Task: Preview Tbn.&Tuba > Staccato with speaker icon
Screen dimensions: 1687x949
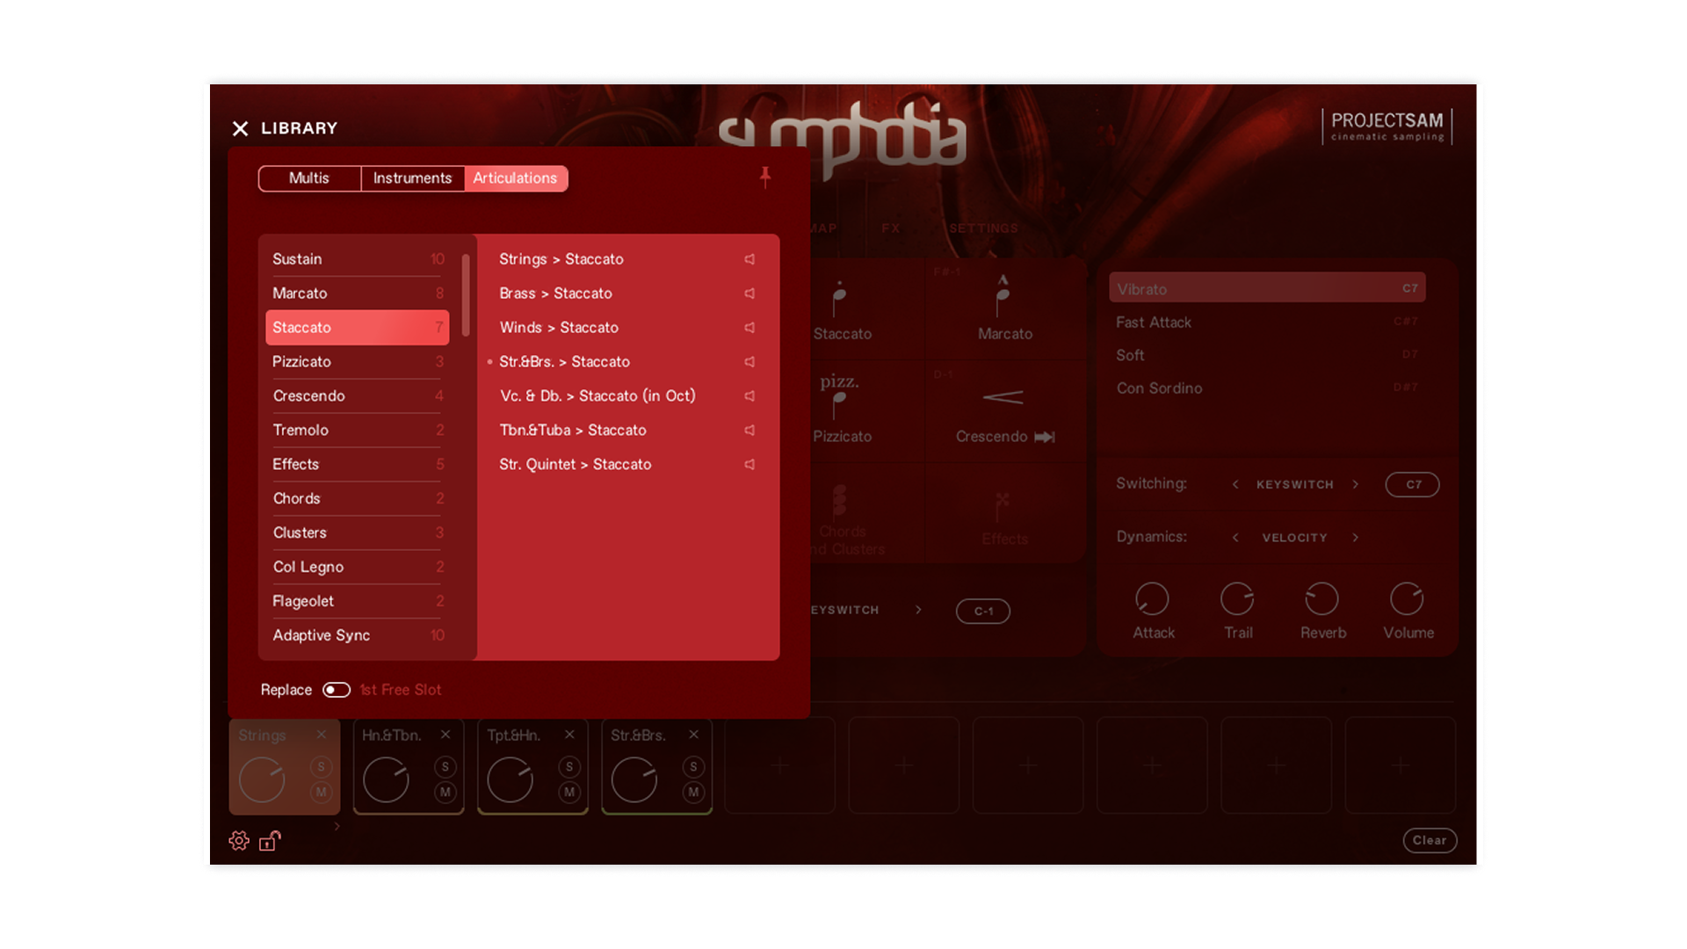Action: pos(749,431)
